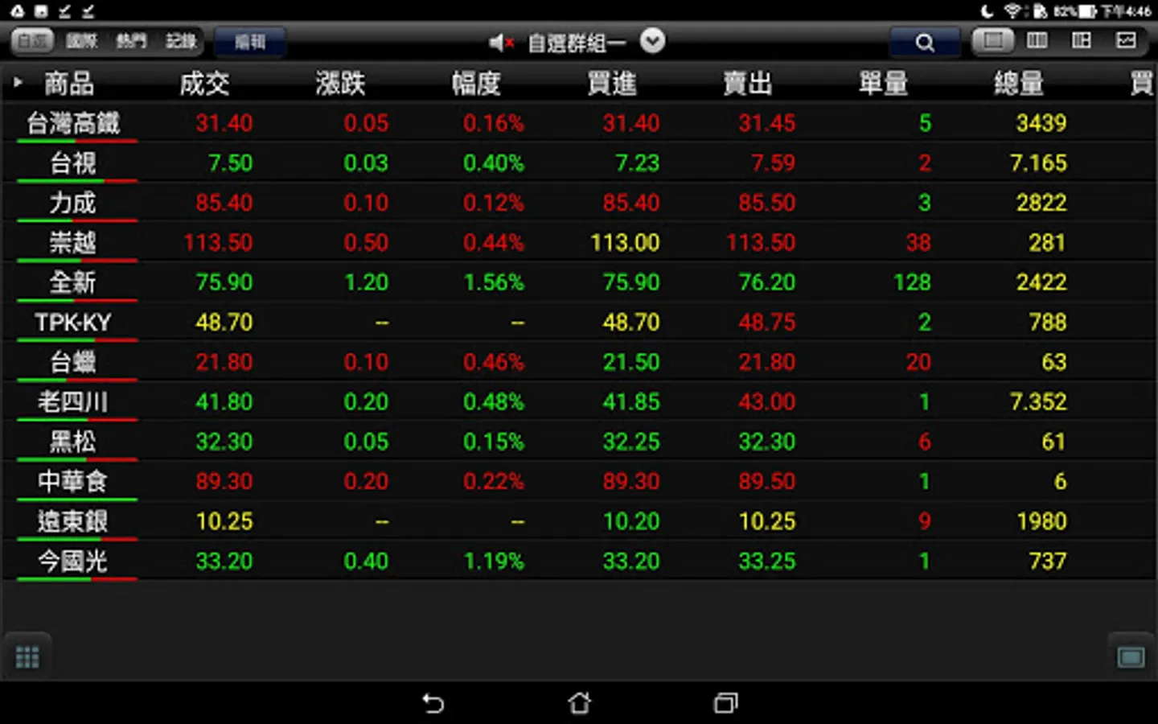Select the 128 single volume of 全新
This screenshot has width=1158, height=724.
coord(912,282)
